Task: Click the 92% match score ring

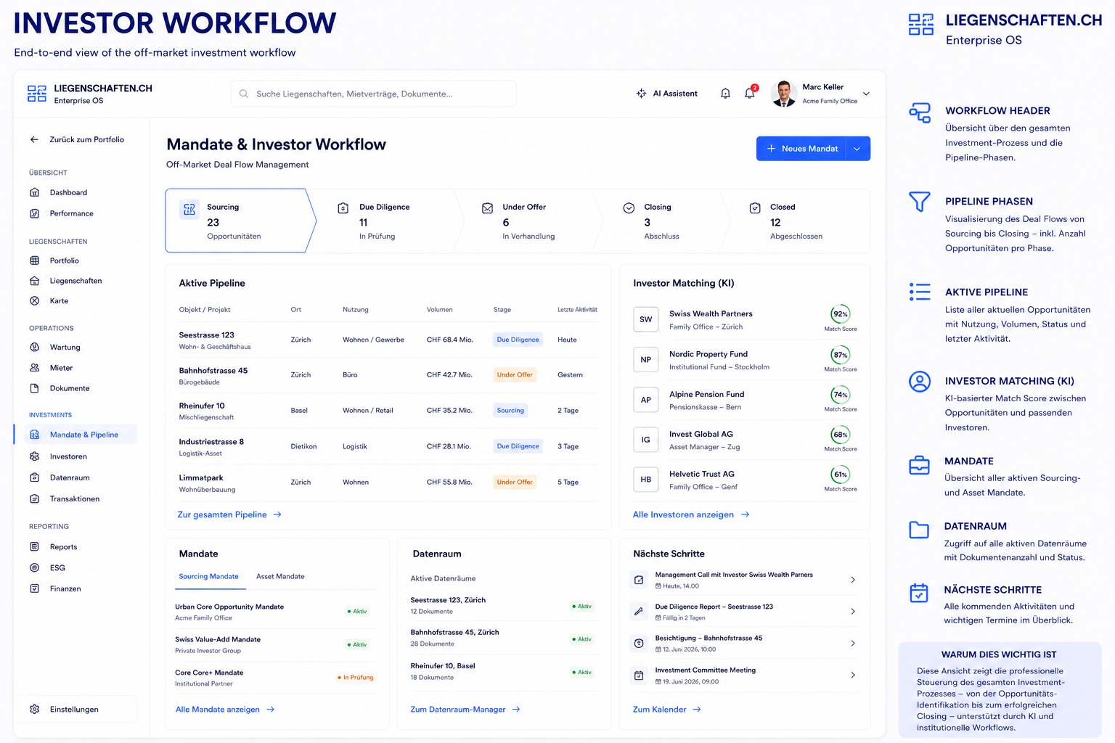Action: (x=841, y=314)
